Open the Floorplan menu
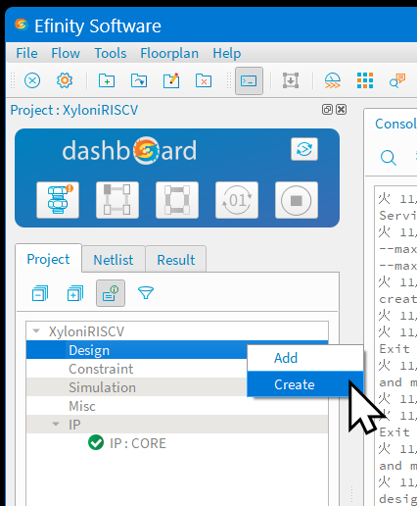This screenshot has width=417, height=506. pyautogui.click(x=169, y=53)
